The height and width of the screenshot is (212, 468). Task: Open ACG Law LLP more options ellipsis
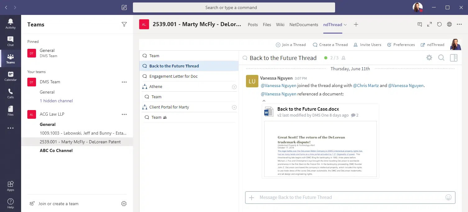[x=124, y=114]
